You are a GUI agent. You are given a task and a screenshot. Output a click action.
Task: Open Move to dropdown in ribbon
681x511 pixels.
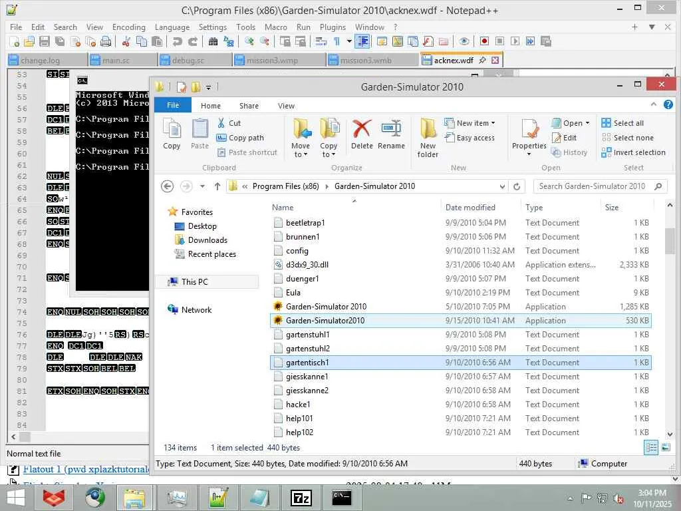pyautogui.click(x=301, y=138)
